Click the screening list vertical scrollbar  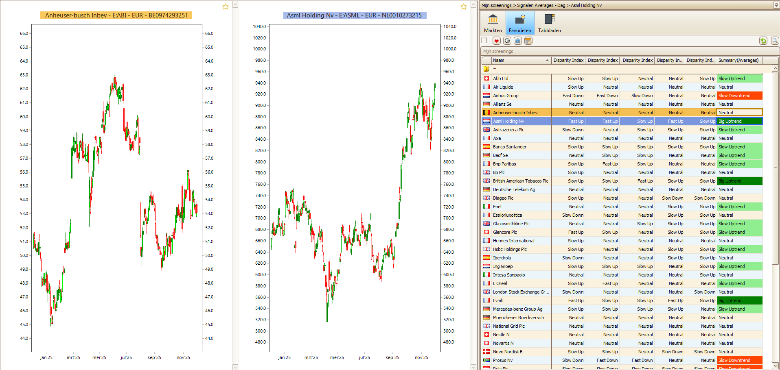[x=775, y=168]
